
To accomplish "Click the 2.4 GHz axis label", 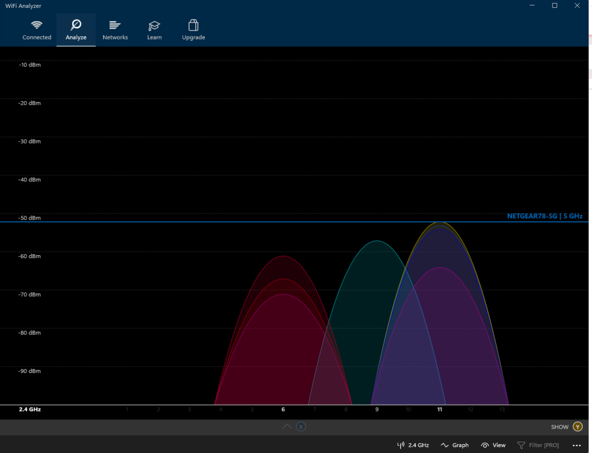I will tap(30, 410).
